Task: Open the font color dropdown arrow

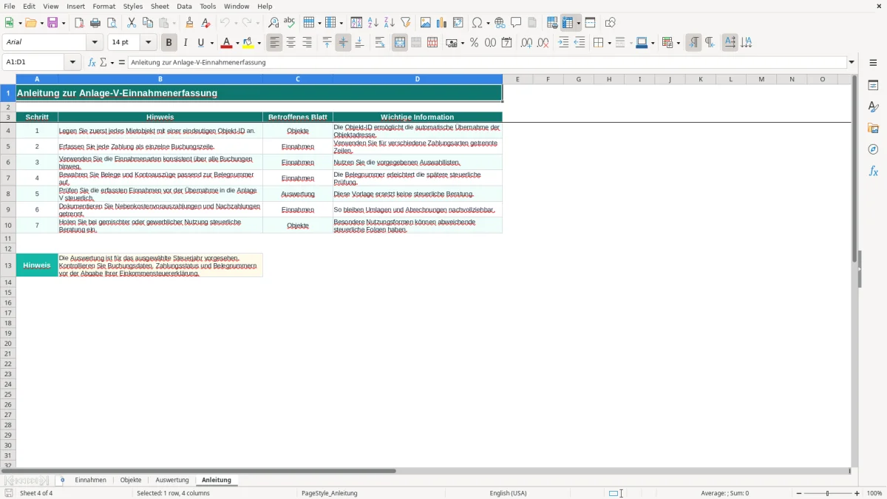Action: click(x=237, y=43)
